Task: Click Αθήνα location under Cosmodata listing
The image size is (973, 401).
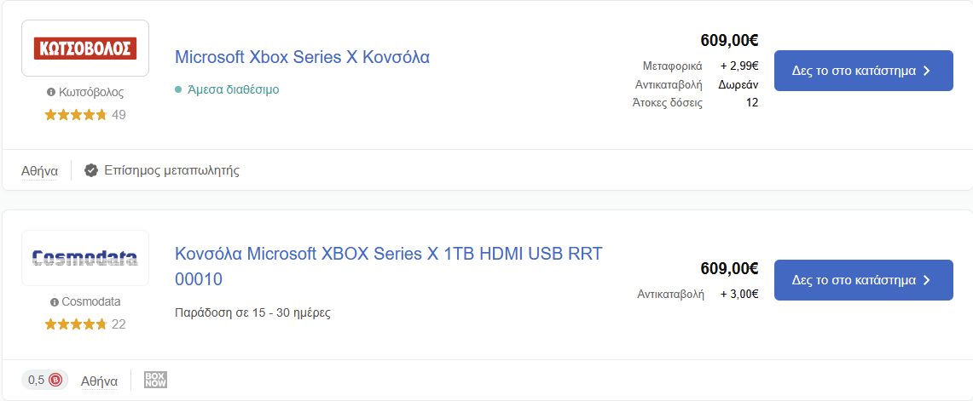Action: 99,381
